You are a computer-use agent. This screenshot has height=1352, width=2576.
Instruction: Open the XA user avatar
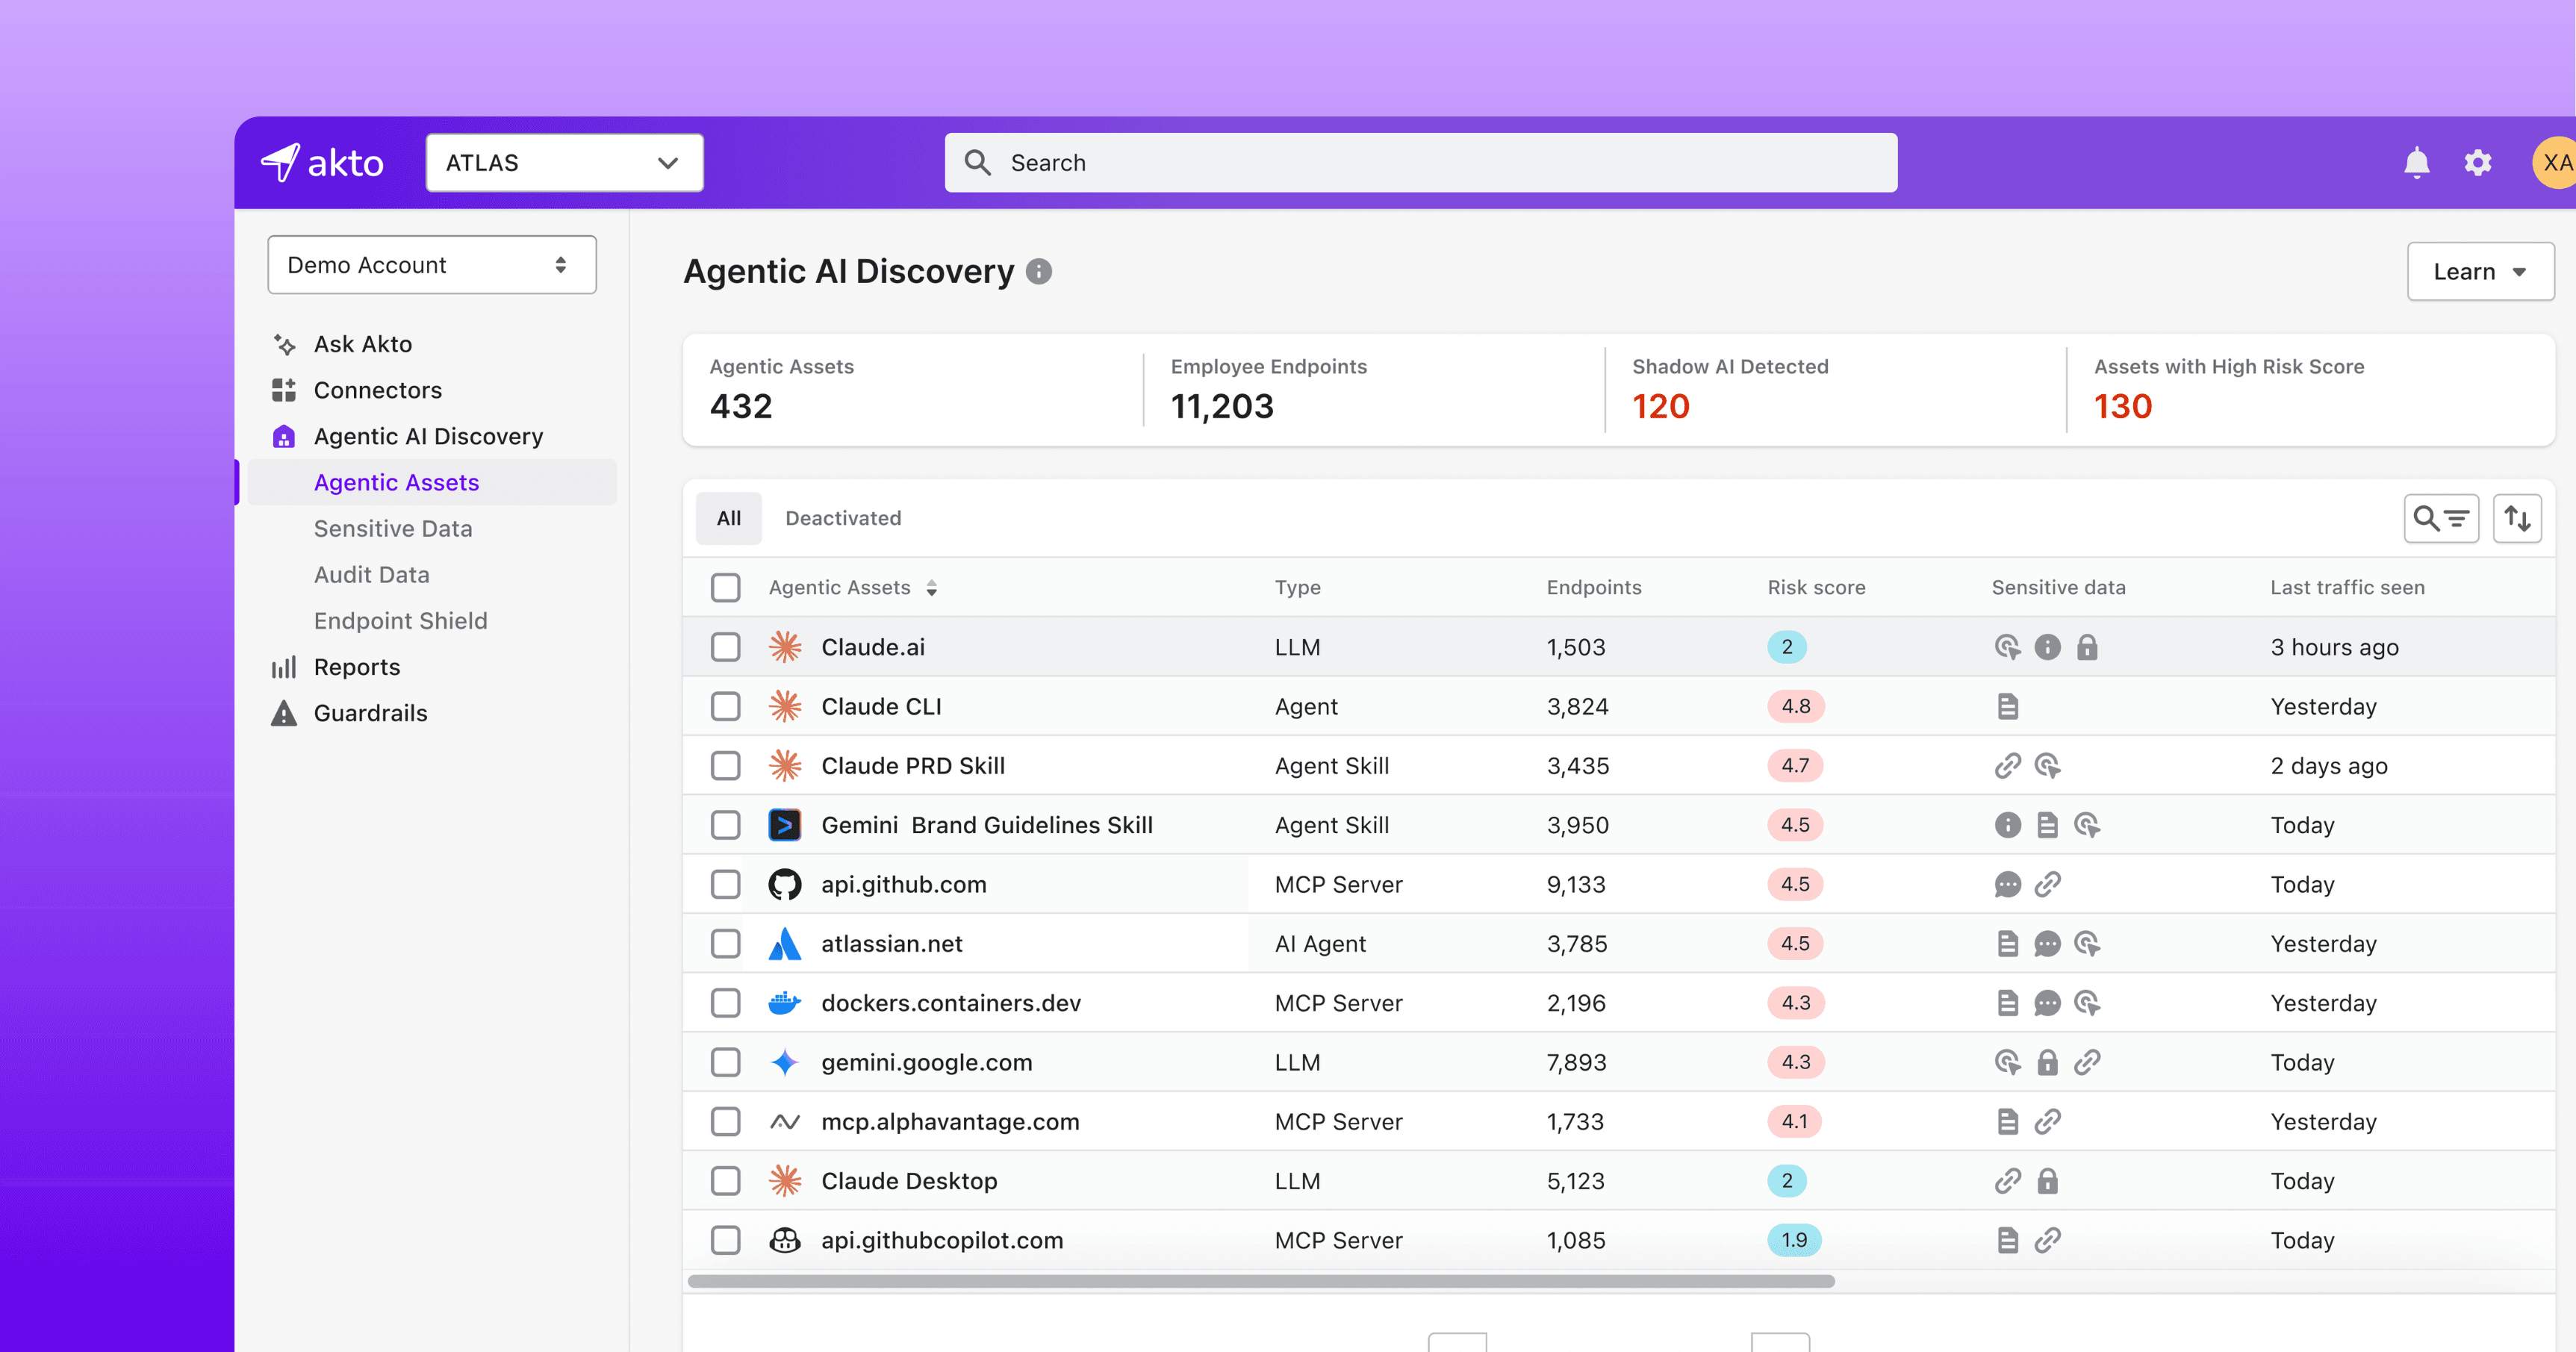pyautogui.click(x=2554, y=162)
